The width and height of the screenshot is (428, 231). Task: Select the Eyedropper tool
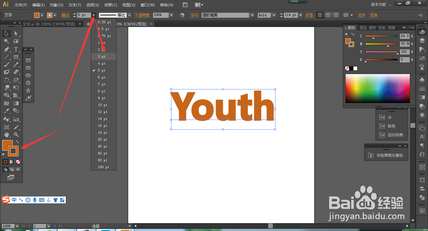click(x=7, y=111)
